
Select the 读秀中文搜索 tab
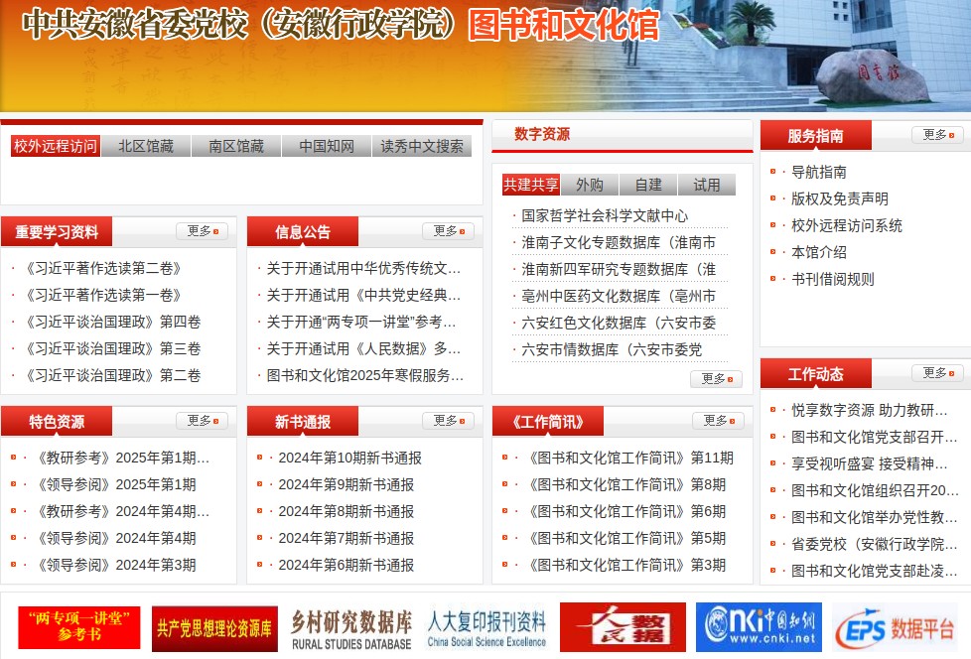click(x=422, y=146)
